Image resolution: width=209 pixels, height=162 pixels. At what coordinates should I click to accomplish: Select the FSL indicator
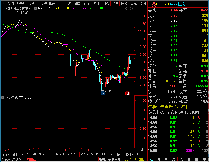[49, 154]
